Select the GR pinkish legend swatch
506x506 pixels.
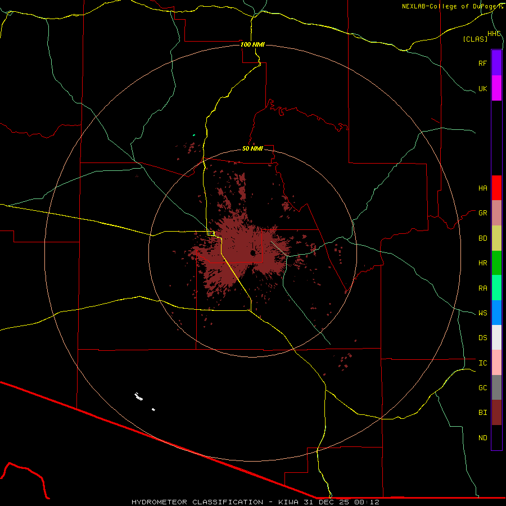coord(496,213)
